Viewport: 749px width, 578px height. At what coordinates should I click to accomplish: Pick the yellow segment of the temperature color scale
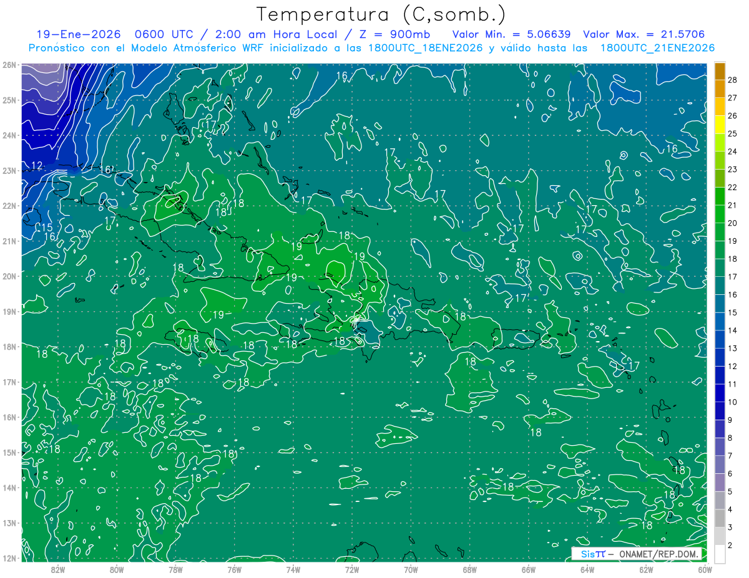point(720,125)
